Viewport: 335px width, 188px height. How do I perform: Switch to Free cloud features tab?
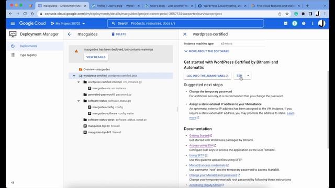coord(276,6)
